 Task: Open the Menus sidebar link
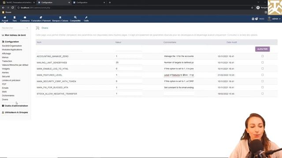click(x=5, y=57)
